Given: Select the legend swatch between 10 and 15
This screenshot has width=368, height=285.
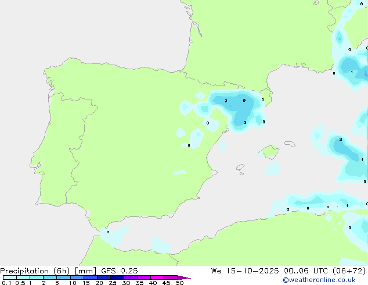Looking at the screenshot, I should point(77,277).
